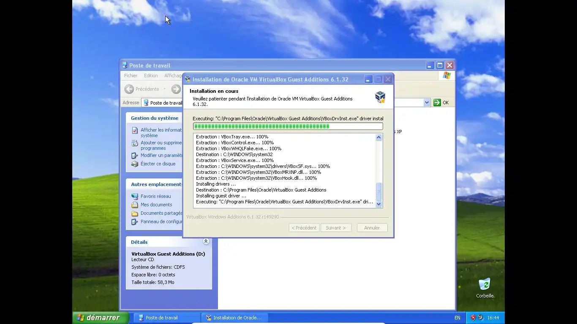The height and width of the screenshot is (324, 577).
Task: Click log line 'Extraction : VBoxControl.exe... 100%'
Action: [235, 143]
